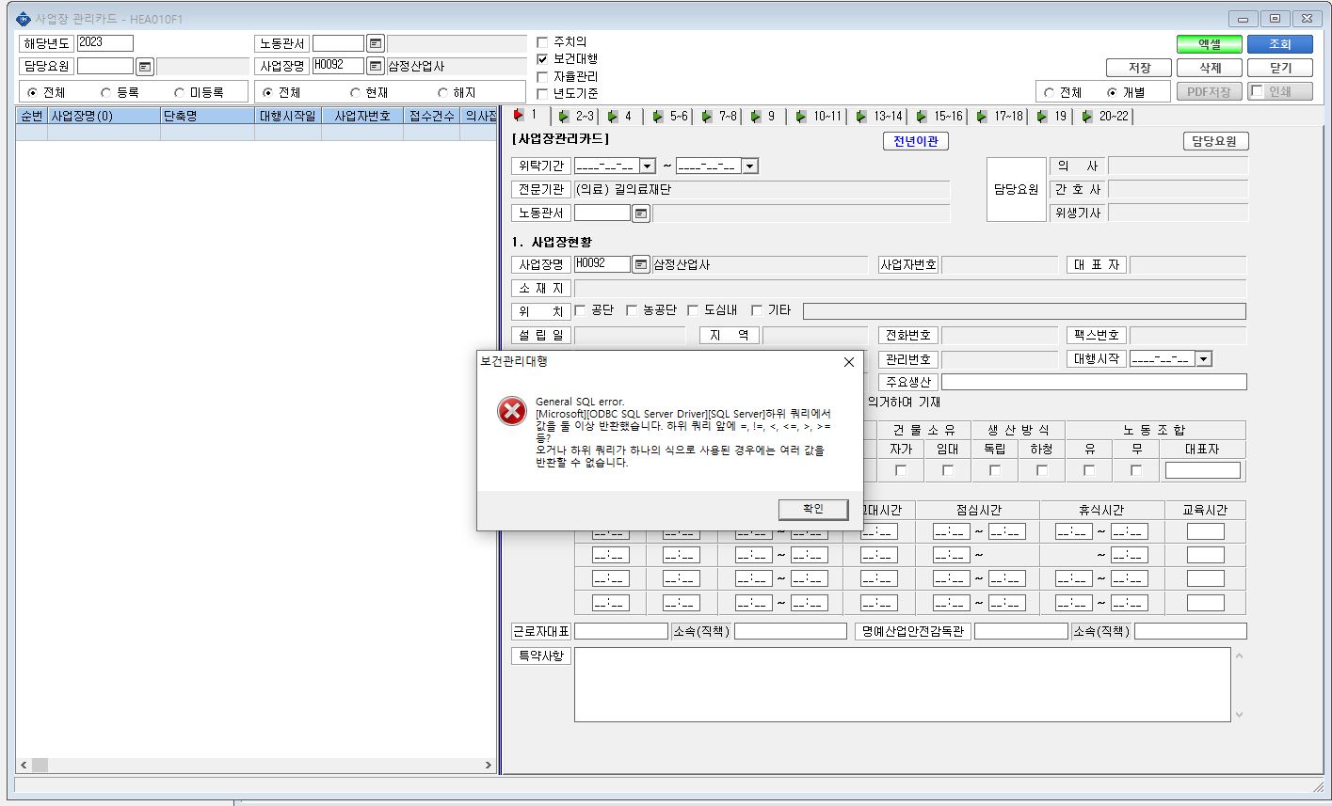Open the 대행시작 date dropdown
1332x806 pixels.
pos(1203,359)
